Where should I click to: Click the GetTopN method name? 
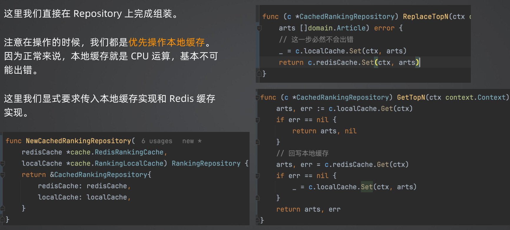(x=411, y=97)
